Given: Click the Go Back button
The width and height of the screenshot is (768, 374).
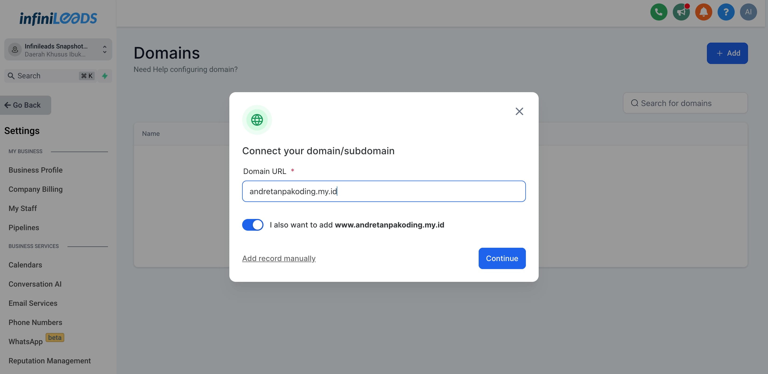Looking at the screenshot, I should coord(25,105).
